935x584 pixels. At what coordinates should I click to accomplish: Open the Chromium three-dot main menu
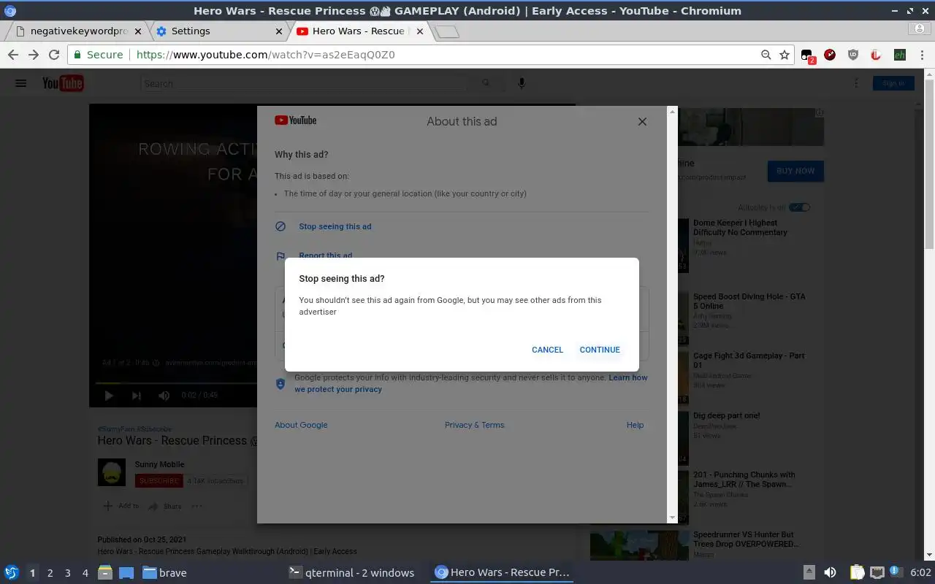[922, 55]
